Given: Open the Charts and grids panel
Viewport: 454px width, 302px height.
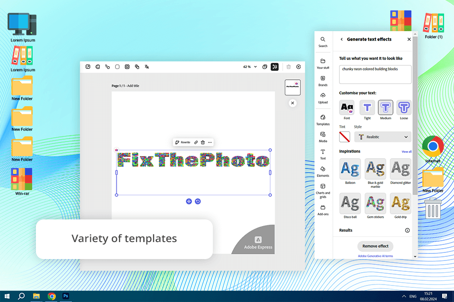Looking at the screenshot, I should (323, 191).
